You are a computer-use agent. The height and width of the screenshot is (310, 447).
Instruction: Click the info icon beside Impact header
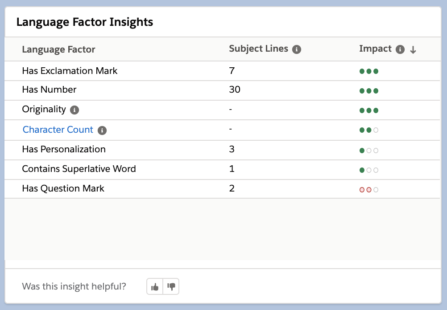pos(400,49)
